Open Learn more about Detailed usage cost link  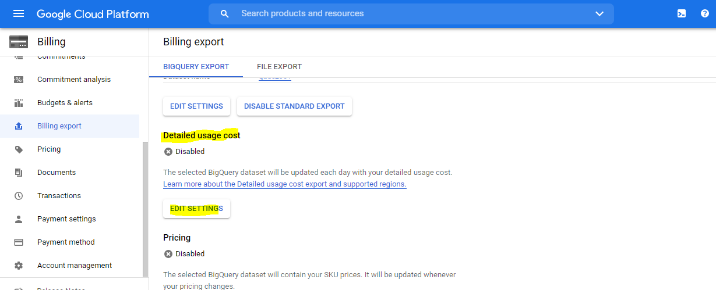(284, 184)
